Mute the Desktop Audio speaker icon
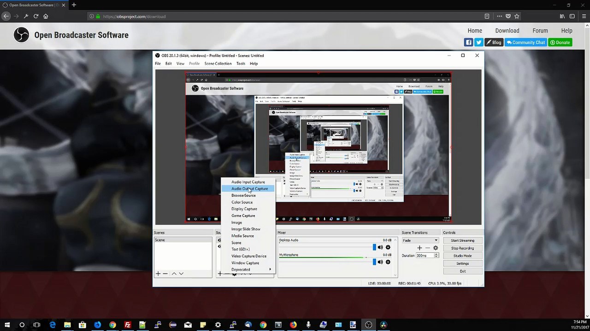This screenshot has width=590, height=331. [x=380, y=247]
